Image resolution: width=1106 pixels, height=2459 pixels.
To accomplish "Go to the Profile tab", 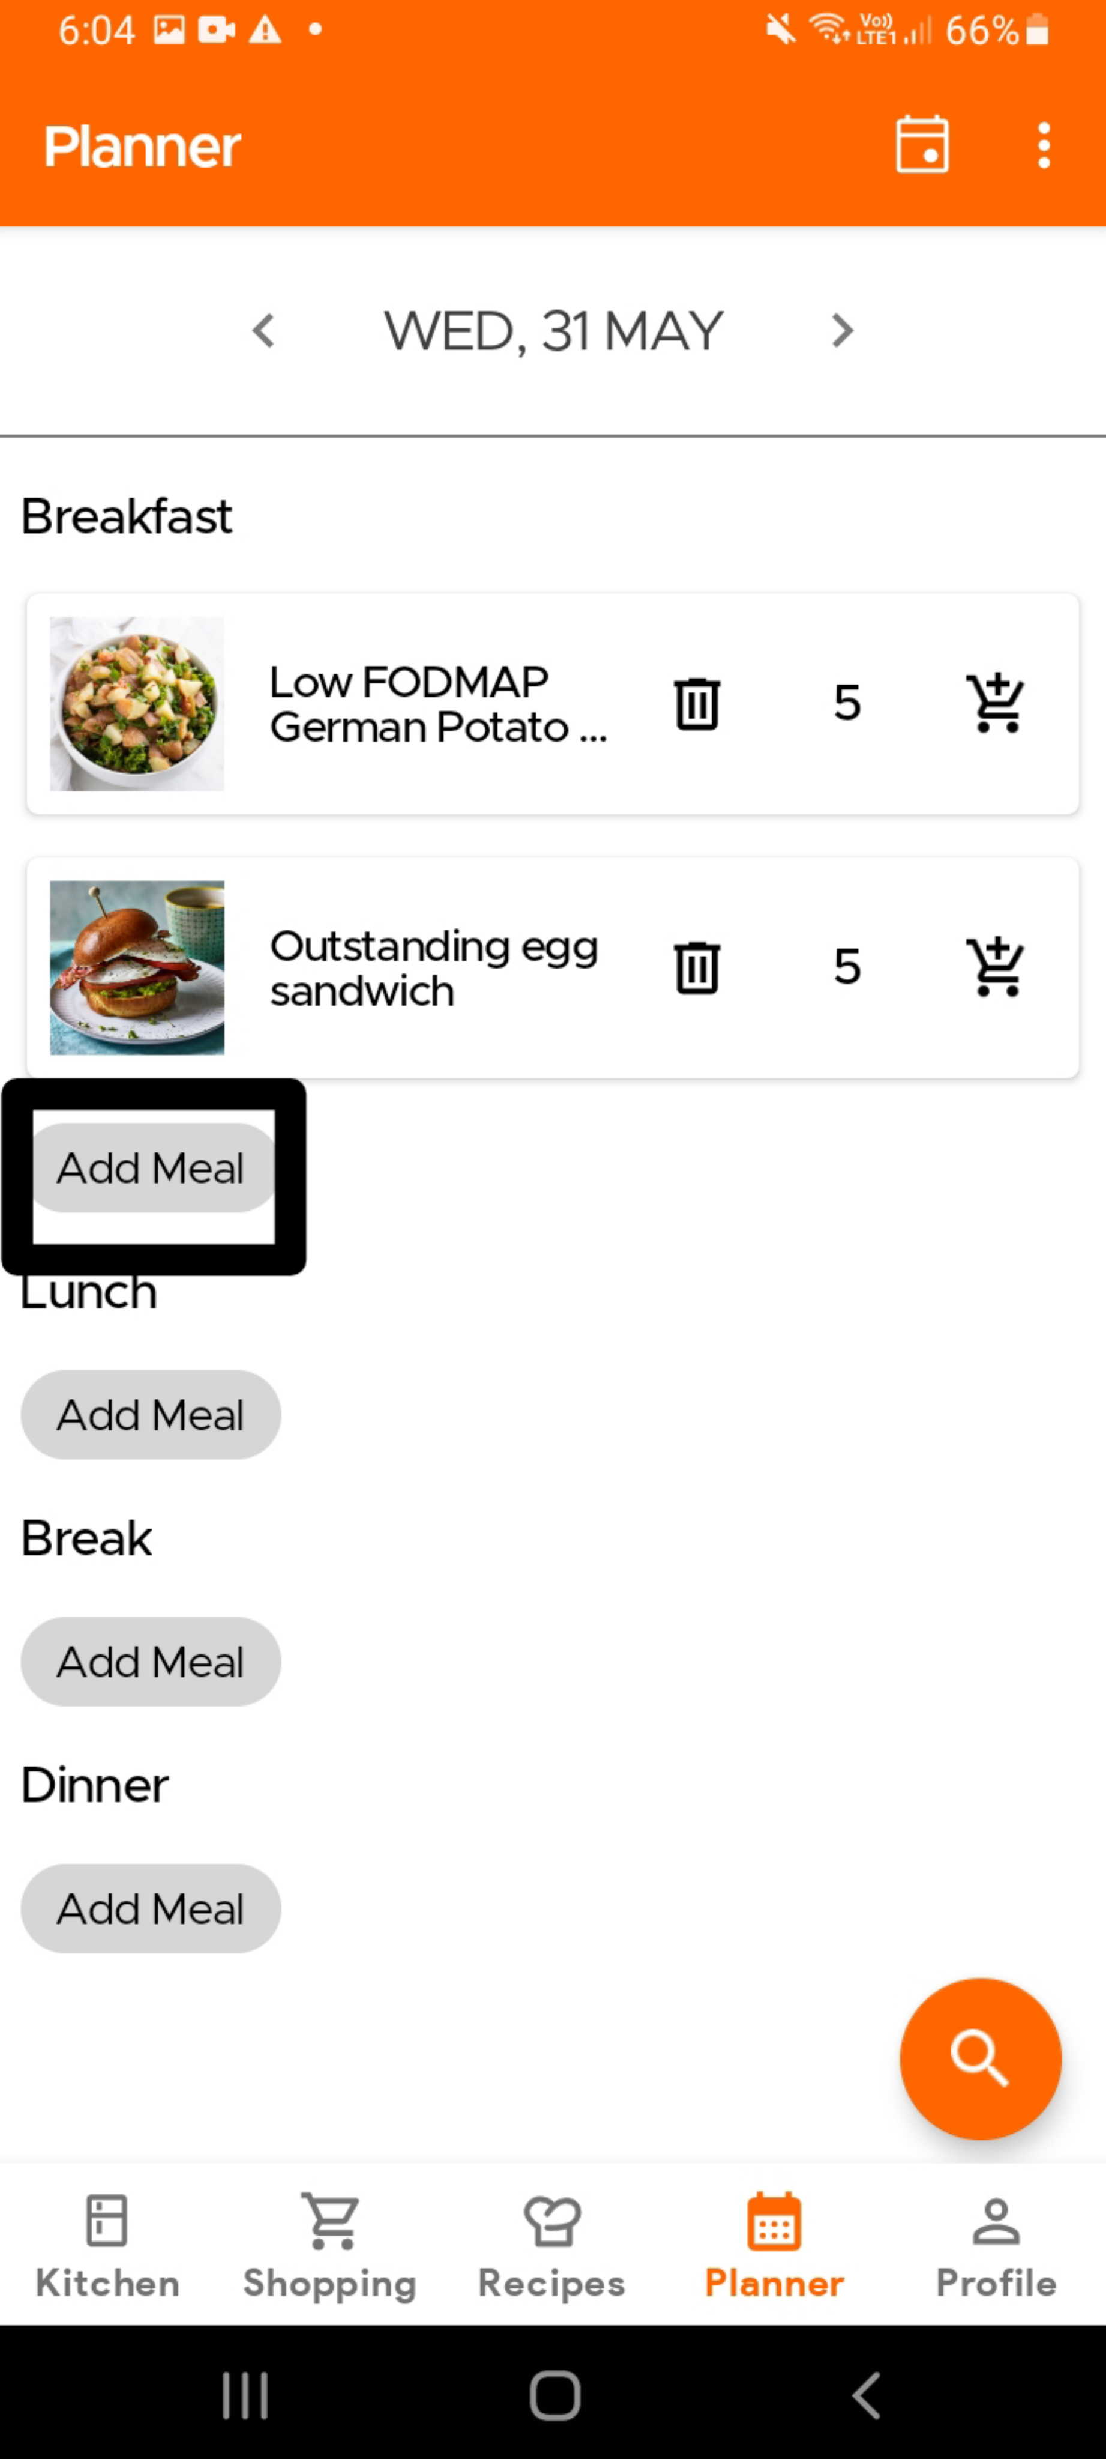I will click(996, 2244).
